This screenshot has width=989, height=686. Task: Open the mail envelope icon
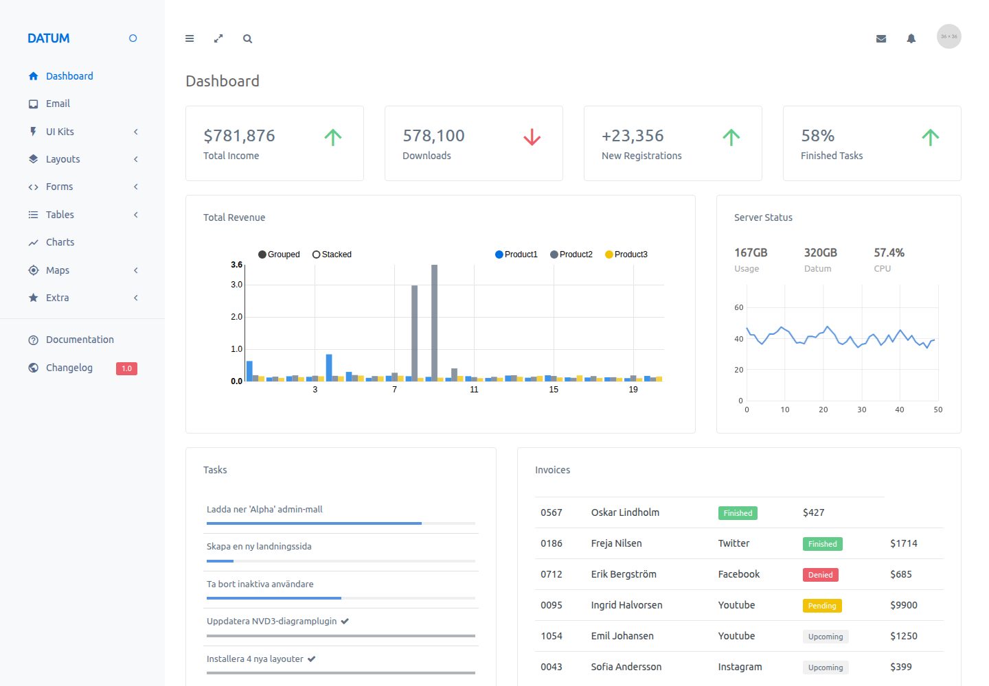click(x=881, y=39)
